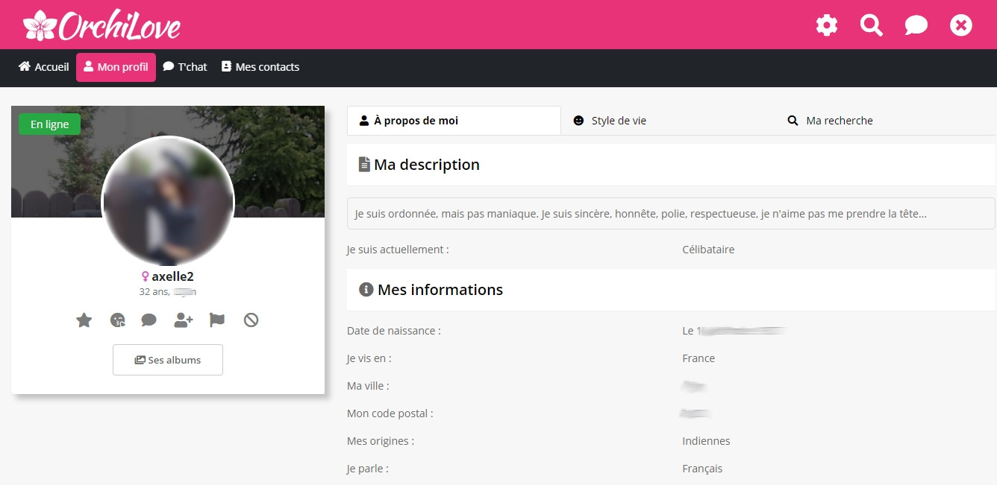Message axelle2 via profile speech bubble icon
The image size is (997, 485).
click(149, 320)
